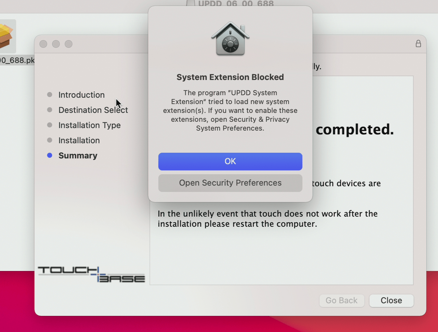Click the installer window's zoom button
This screenshot has height=332, width=438.
[69, 44]
